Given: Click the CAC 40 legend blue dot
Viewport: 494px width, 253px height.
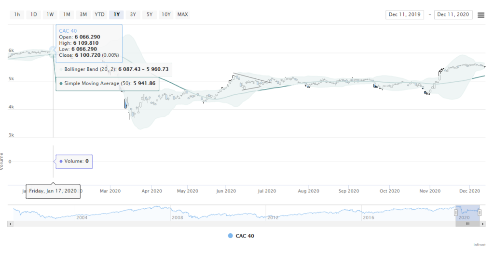Looking at the screenshot, I should 230,236.
